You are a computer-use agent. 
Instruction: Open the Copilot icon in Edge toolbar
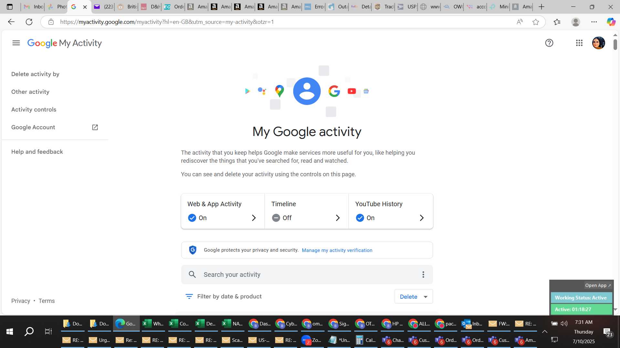tap(611, 22)
